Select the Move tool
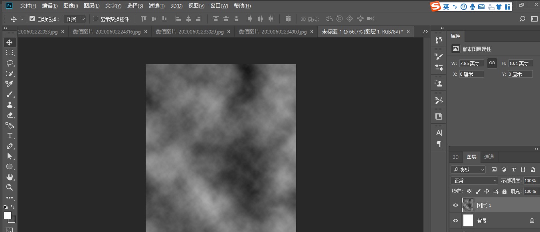This screenshot has height=232, width=540. coord(10,42)
